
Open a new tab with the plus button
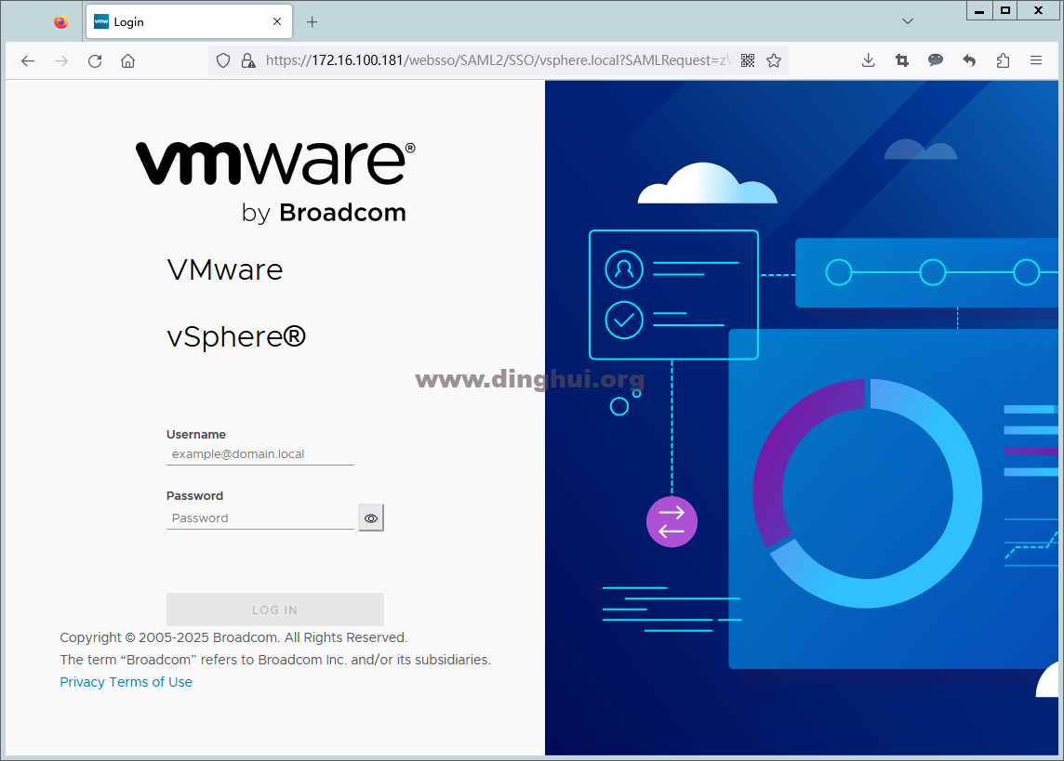313,21
